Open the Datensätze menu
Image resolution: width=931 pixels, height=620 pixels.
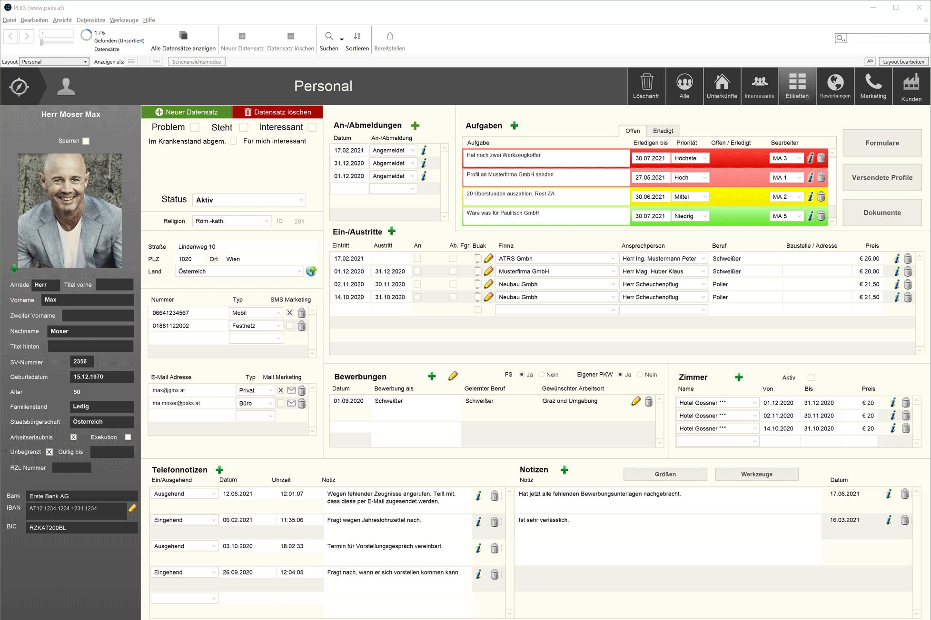tap(90, 20)
